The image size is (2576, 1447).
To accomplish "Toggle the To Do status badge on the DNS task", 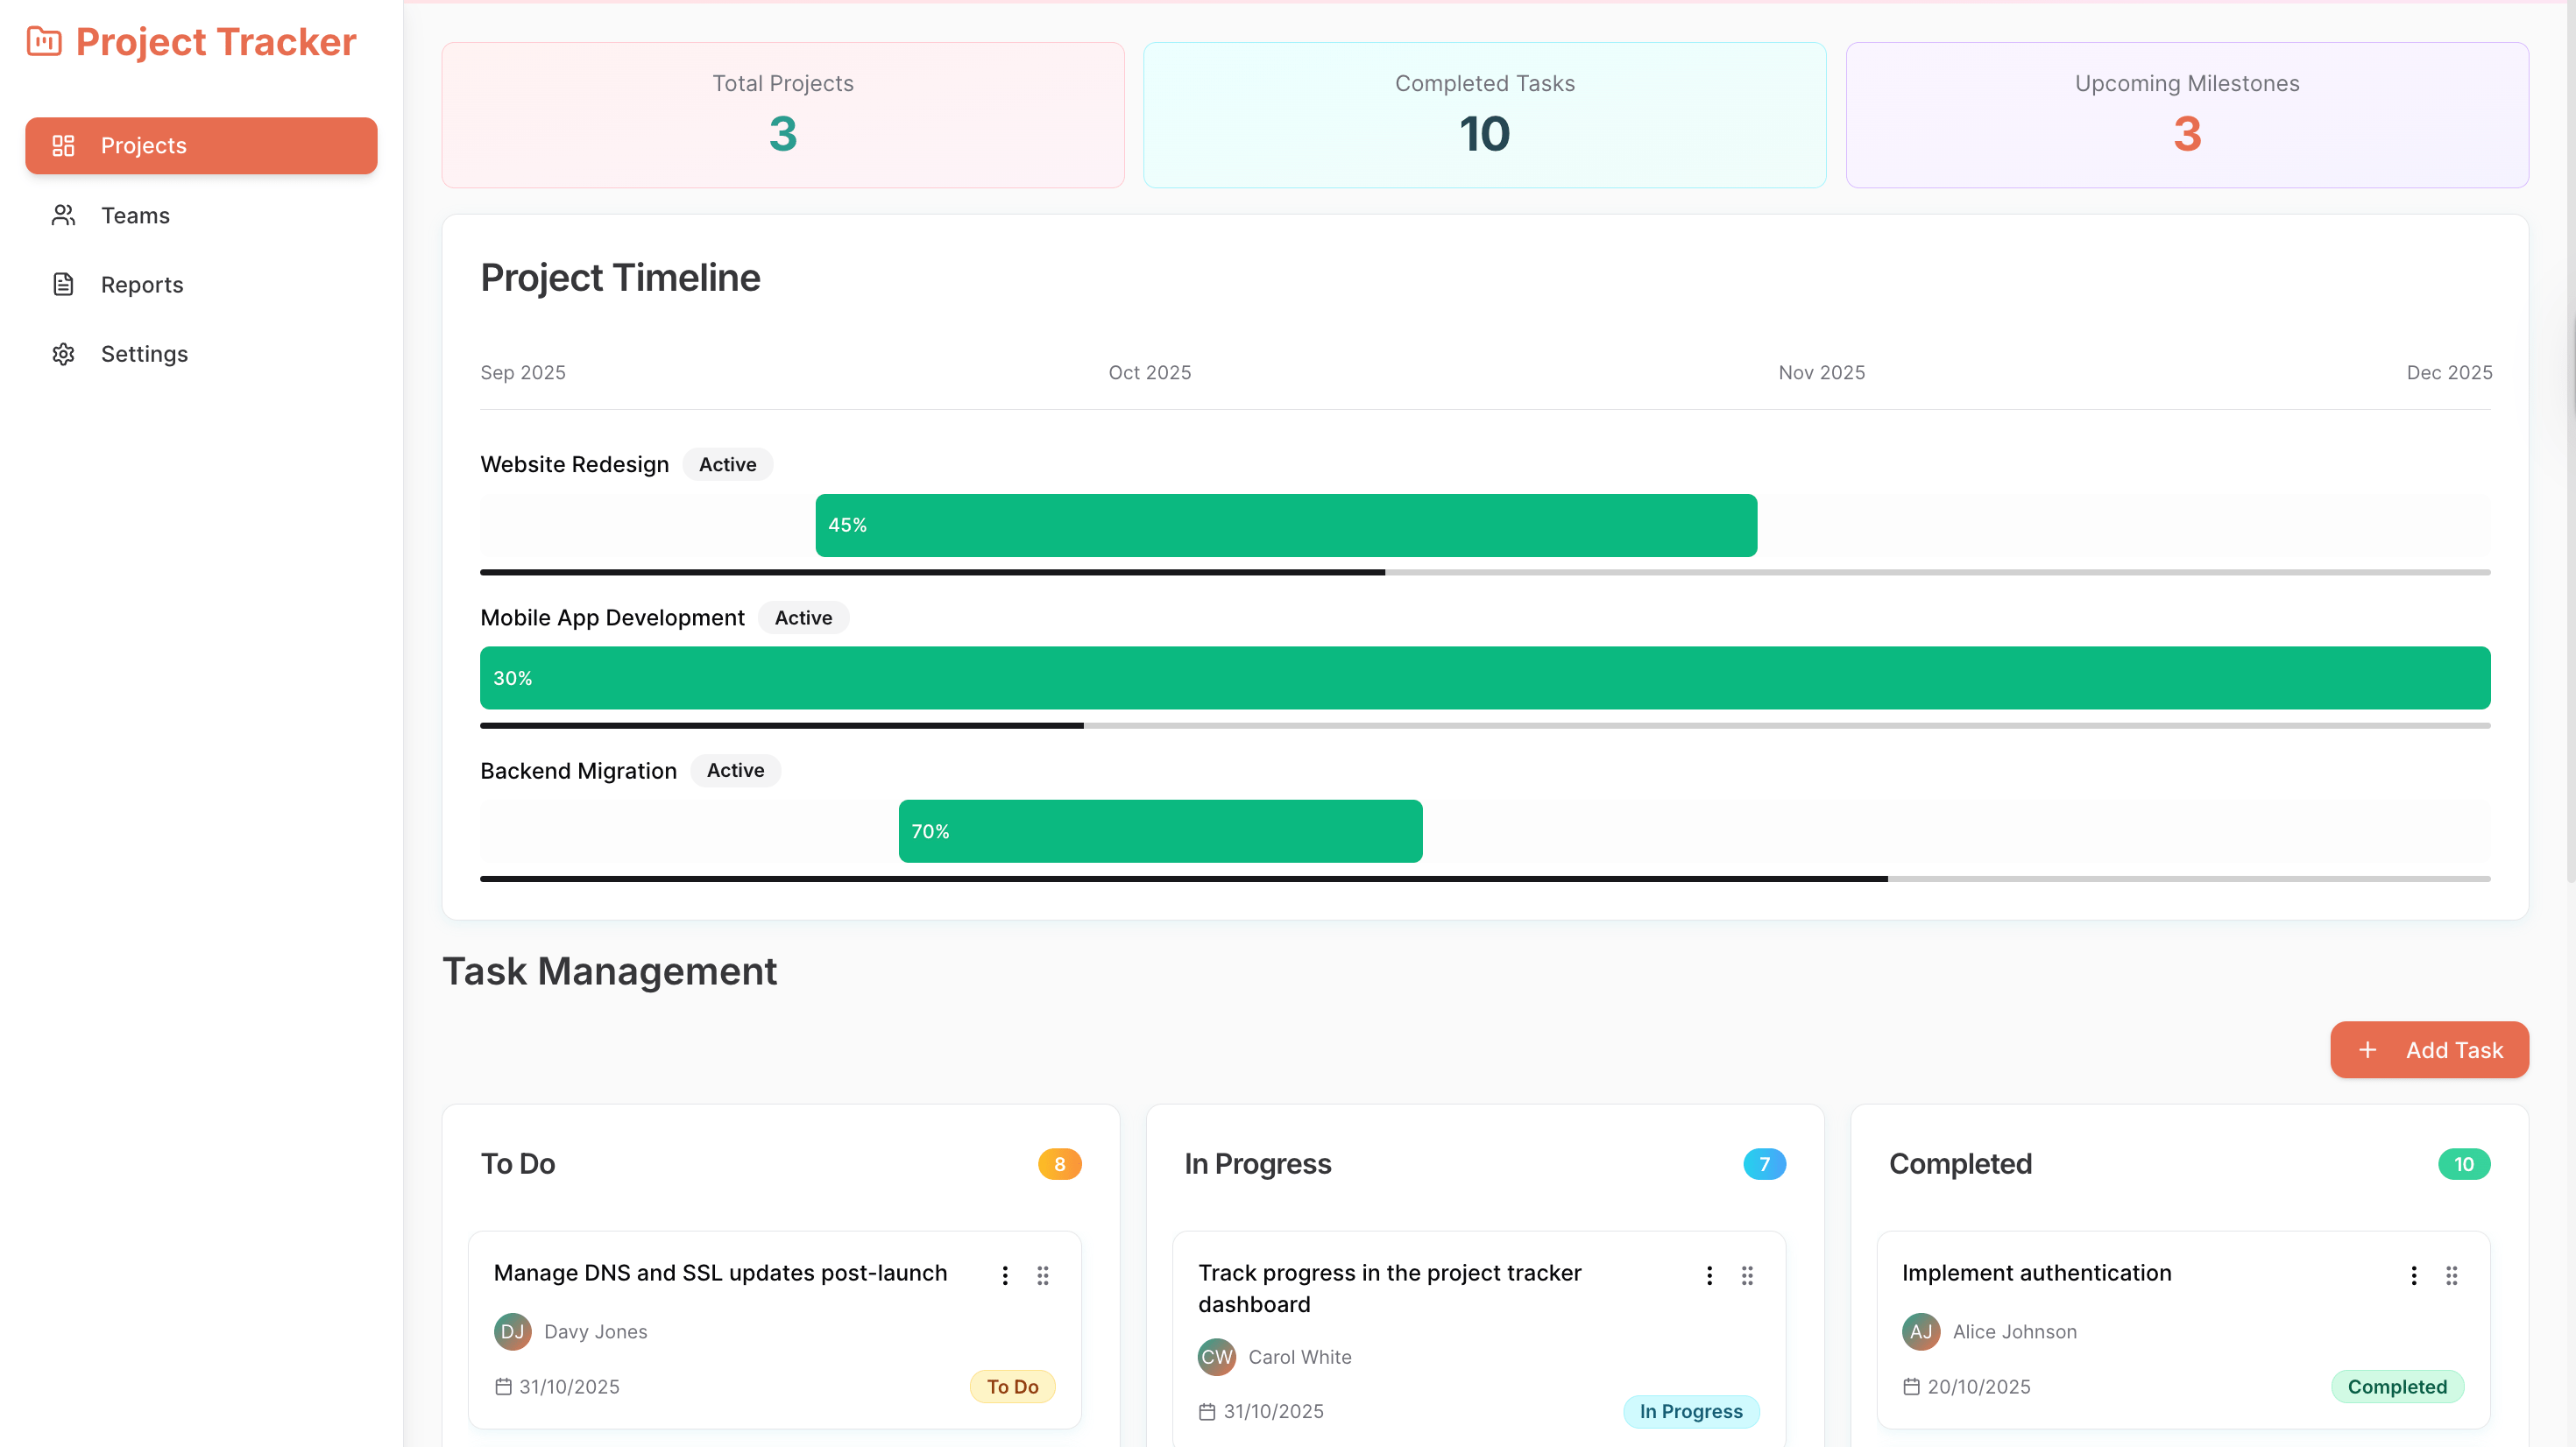I will point(1012,1387).
